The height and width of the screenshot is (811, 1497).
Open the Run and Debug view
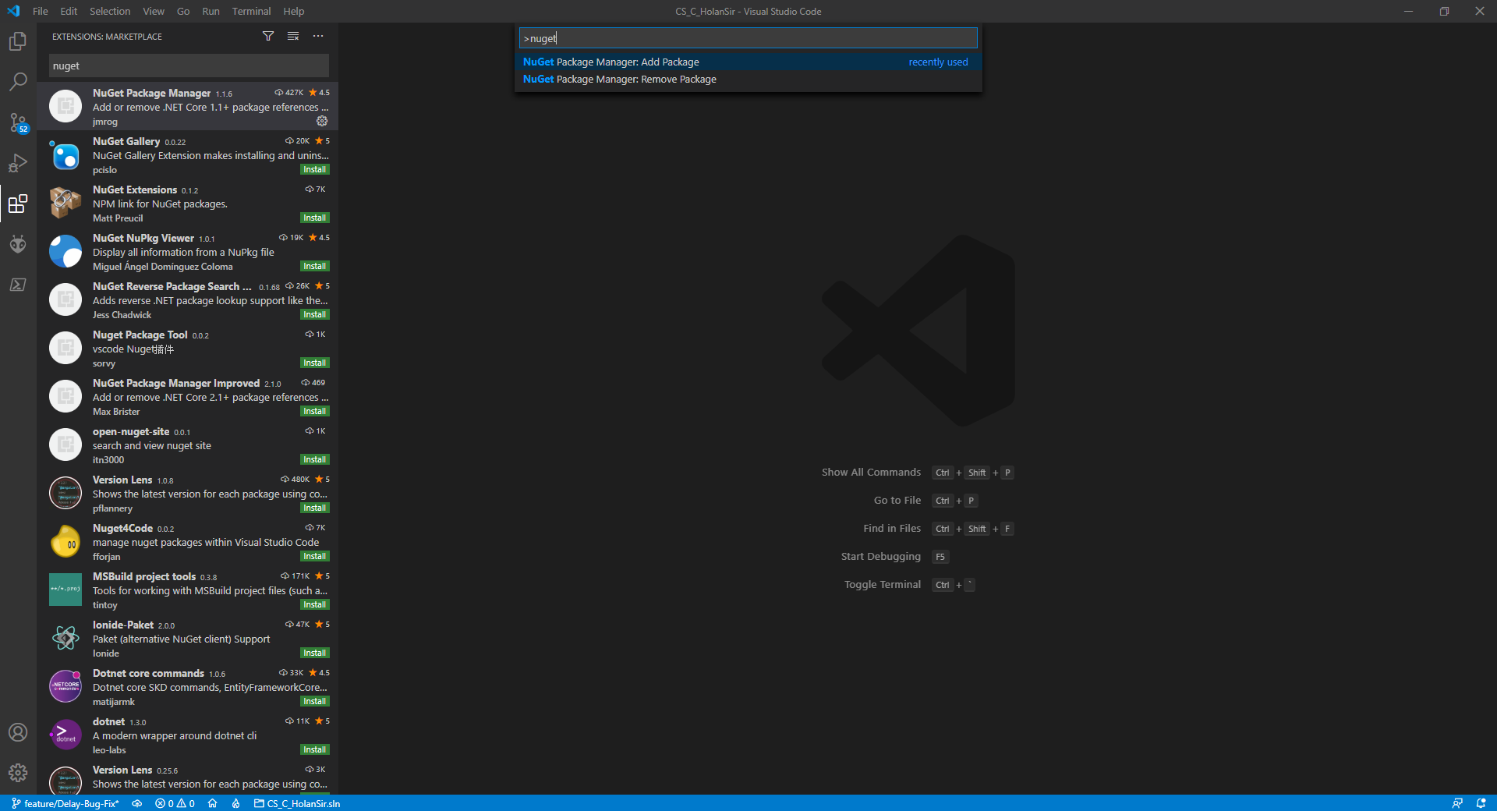click(18, 163)
